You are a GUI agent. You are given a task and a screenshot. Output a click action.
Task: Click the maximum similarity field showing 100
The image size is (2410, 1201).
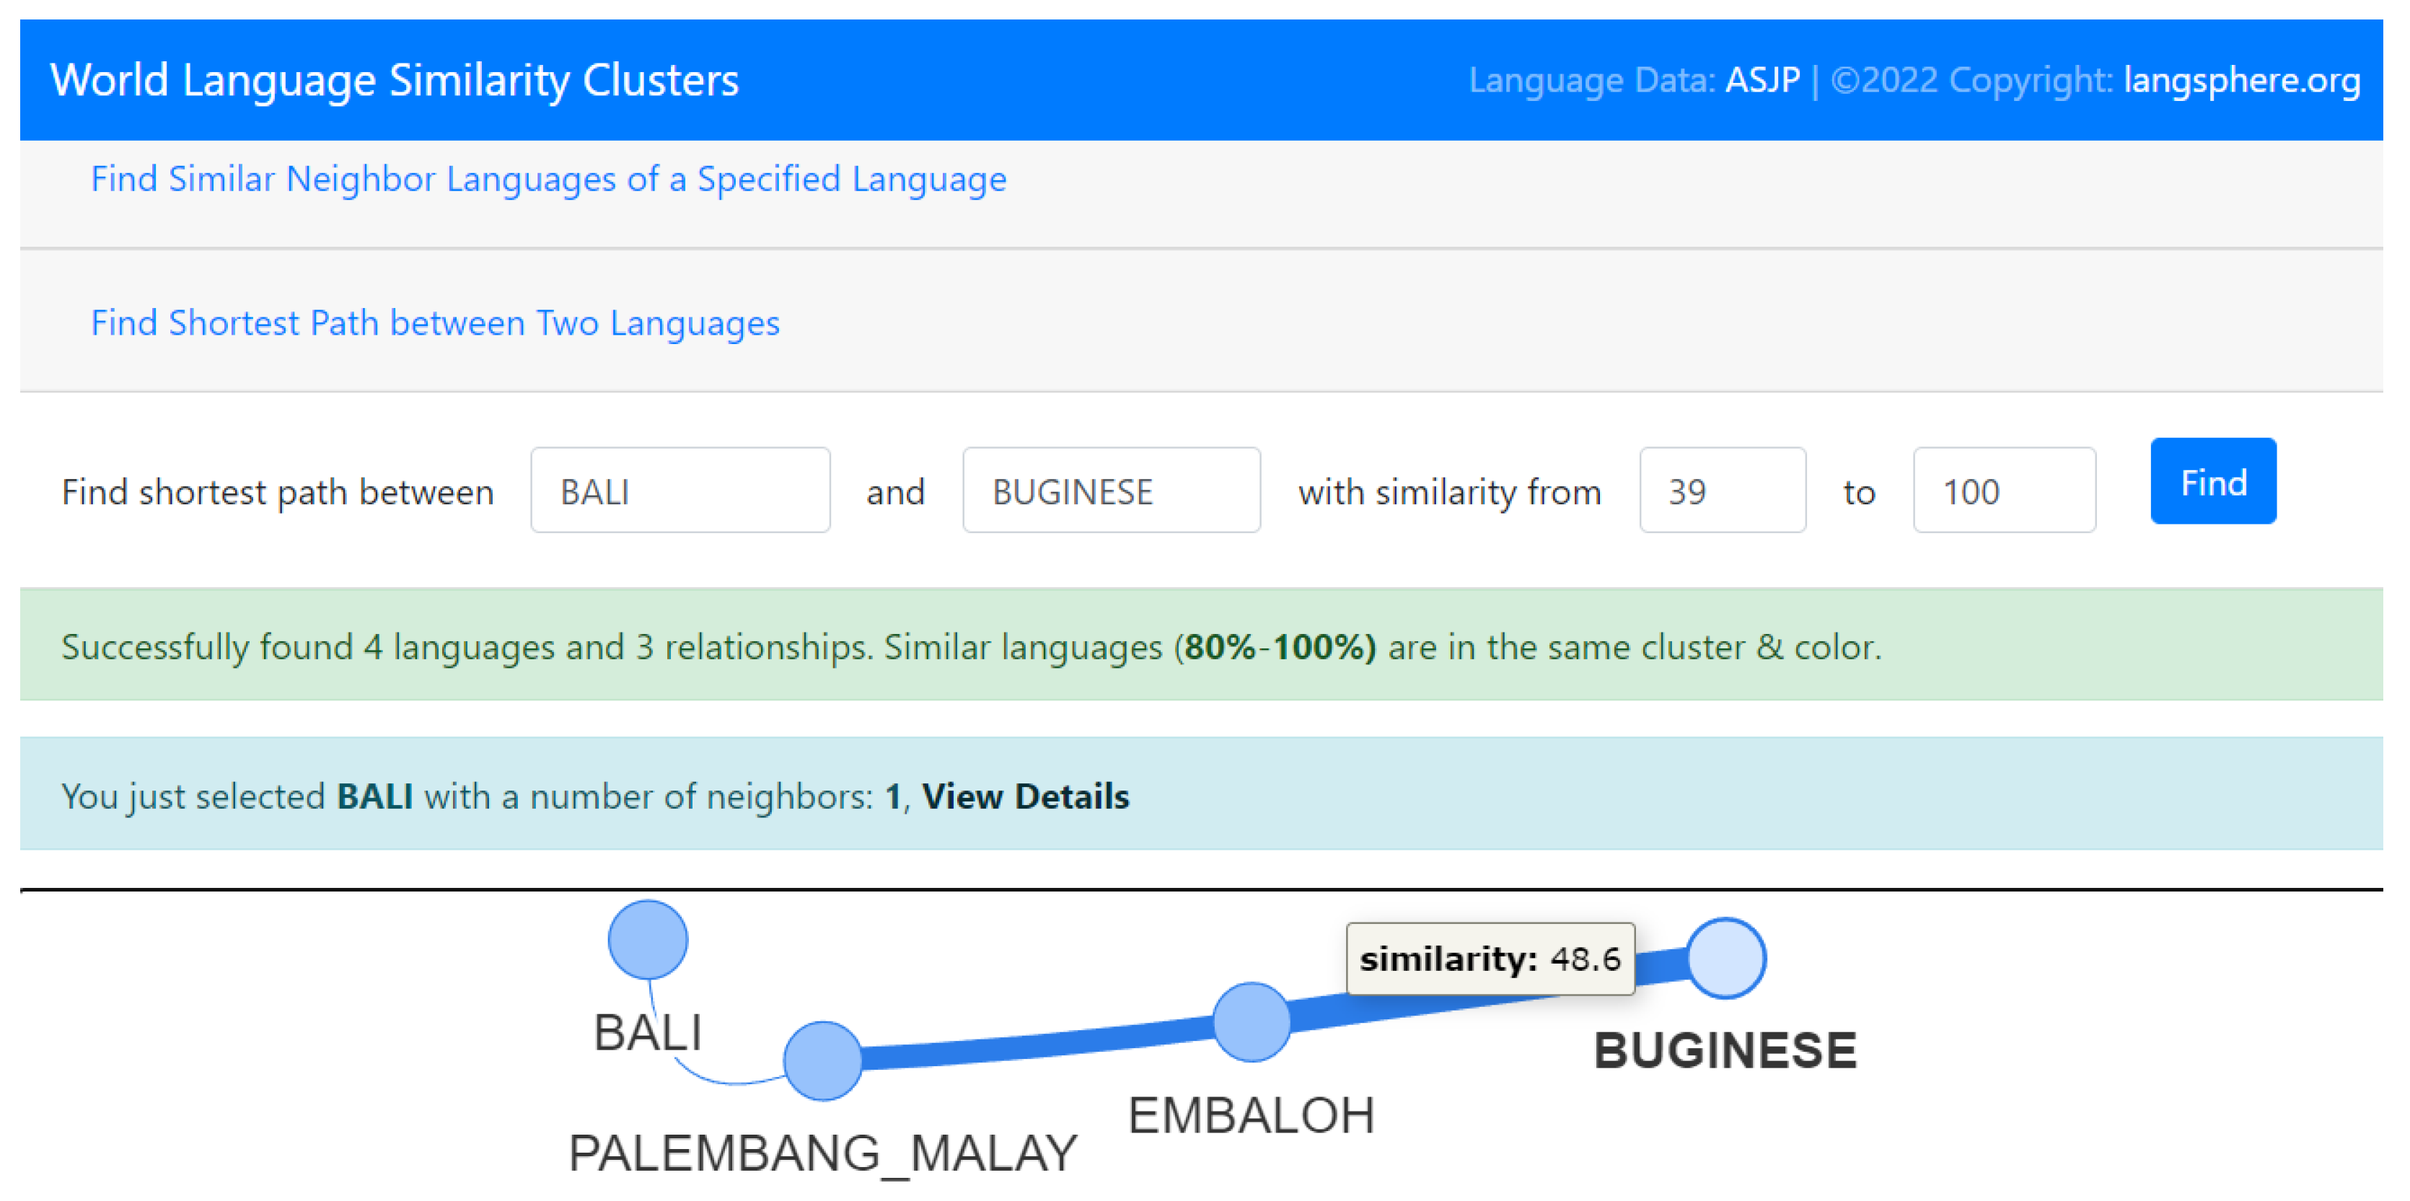2003,491
